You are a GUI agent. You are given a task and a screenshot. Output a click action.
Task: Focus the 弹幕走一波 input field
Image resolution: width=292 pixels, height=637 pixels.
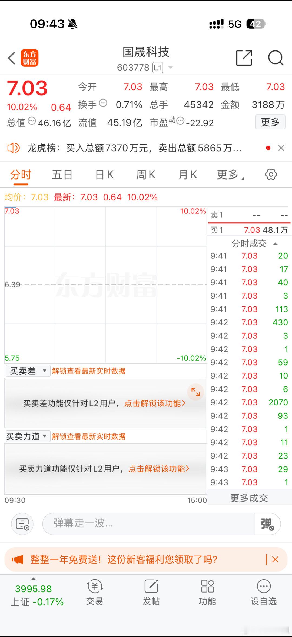pyautogui.click(x=148, y=524)
